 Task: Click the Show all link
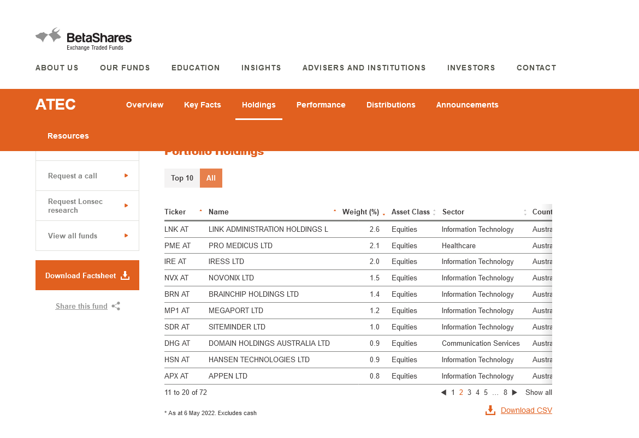pyautogui.click(x=539, y=392)
